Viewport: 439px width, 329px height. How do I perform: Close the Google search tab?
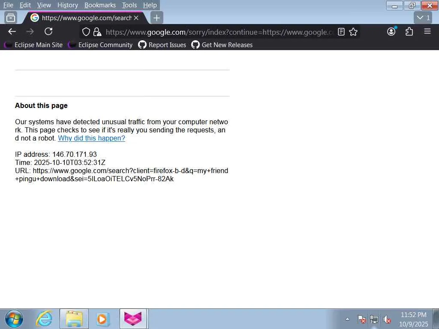(136, 18)
